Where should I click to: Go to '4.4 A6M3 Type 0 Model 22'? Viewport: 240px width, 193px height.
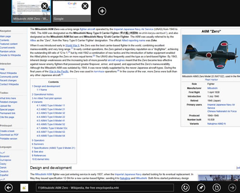(51, 117)
